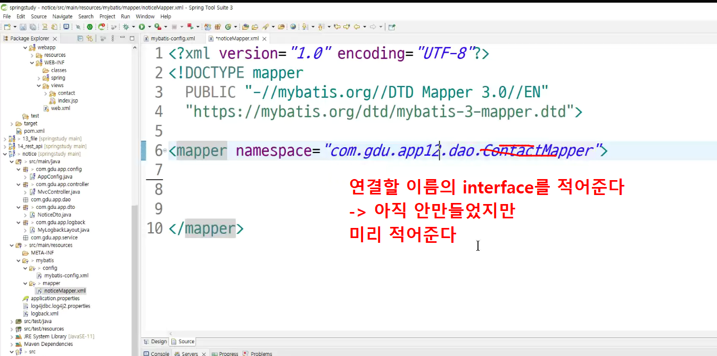This screenshot has height=356, width=717.
Task: Click the Debug bug toolbar icon
Action: (x=126, y=27)
